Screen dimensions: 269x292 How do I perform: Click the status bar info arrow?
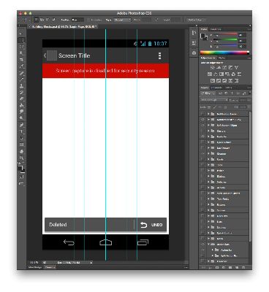coord(91,263)
